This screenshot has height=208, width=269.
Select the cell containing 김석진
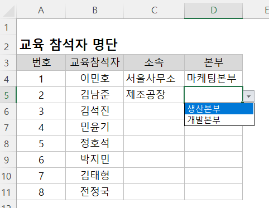click(95, 111)
